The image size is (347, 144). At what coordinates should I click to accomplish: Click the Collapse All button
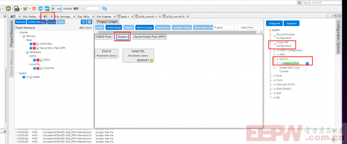pos(274,23)
